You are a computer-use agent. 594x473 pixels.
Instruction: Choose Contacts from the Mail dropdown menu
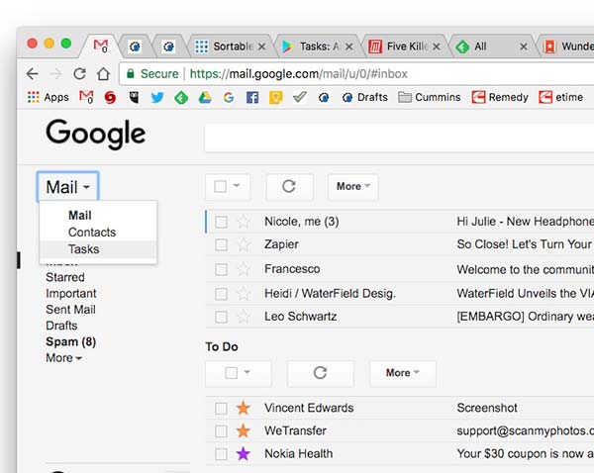(91, 233)
